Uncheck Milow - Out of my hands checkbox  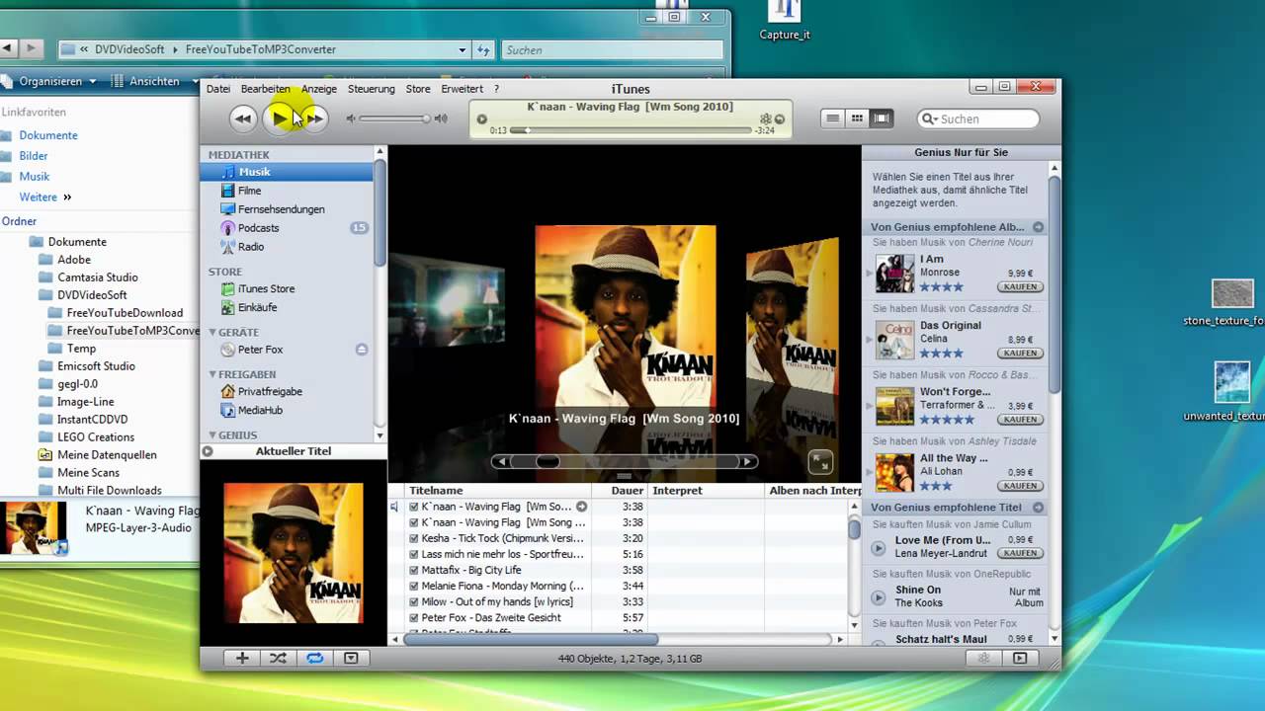coord(414,601)
